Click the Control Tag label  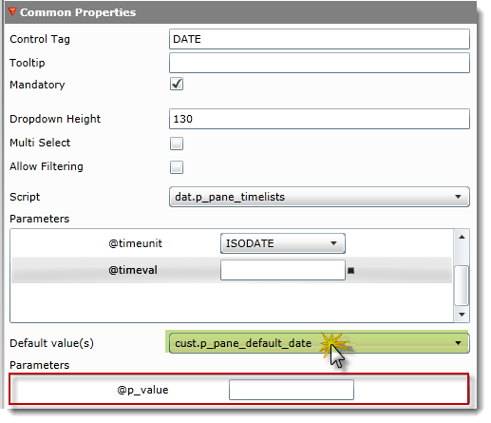tap(40, 39)
